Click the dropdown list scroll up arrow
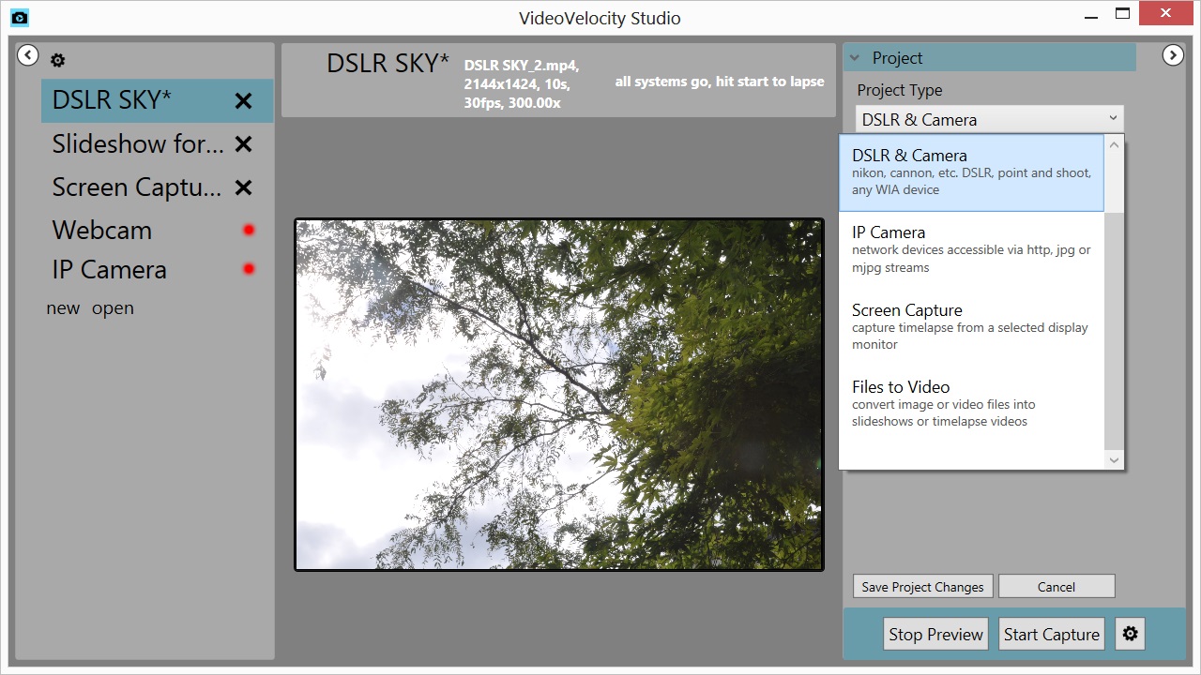This screenshot has width=1201, height=675. [x=1114, y=145]
